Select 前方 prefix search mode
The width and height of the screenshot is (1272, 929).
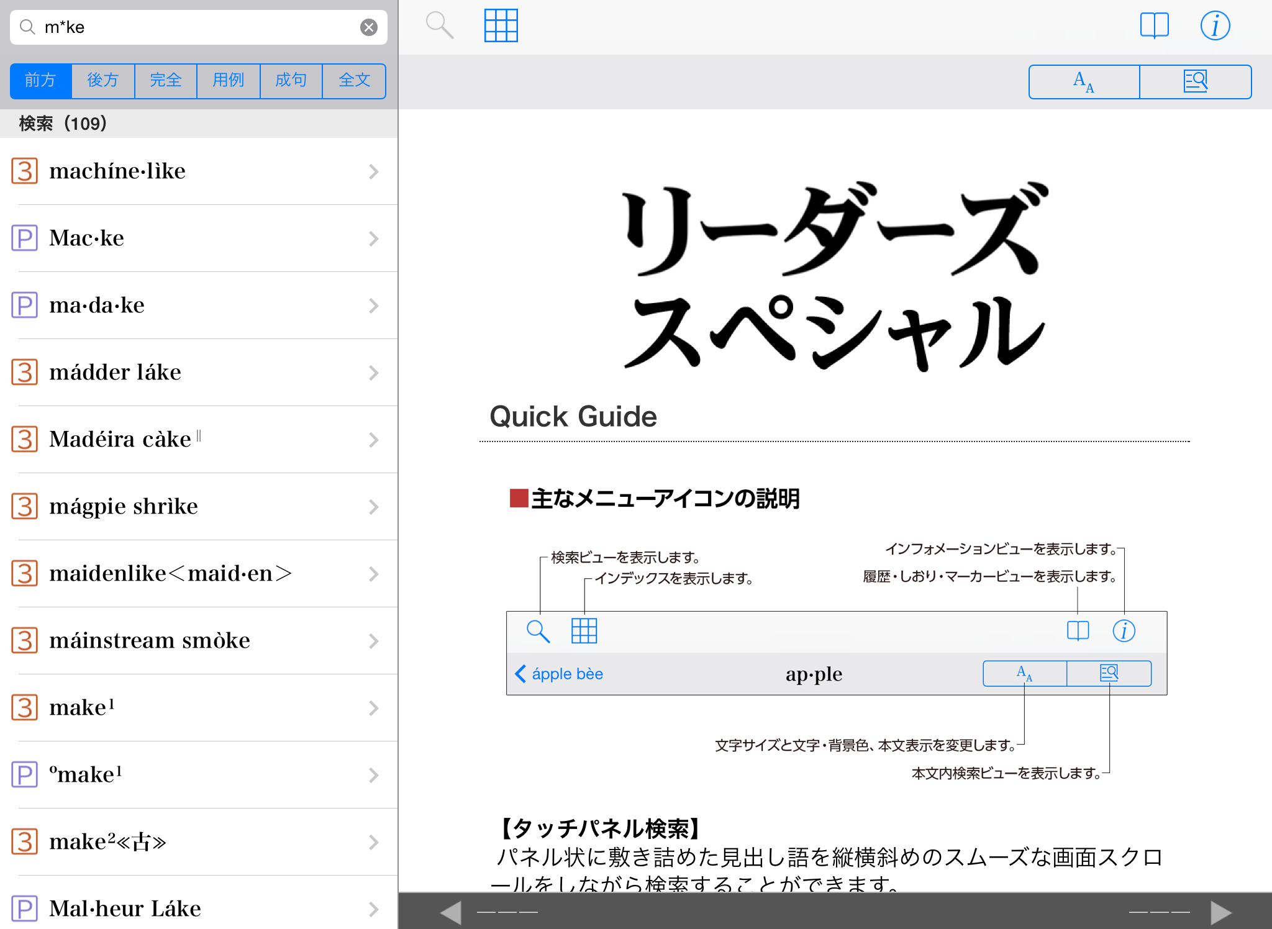coord(41,81)
